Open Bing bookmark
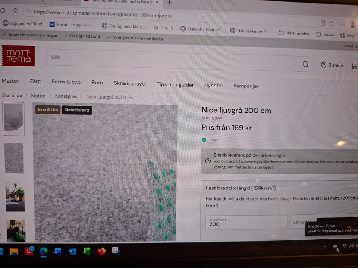This screenshot has width=358, height=268. tap(347, 35)
